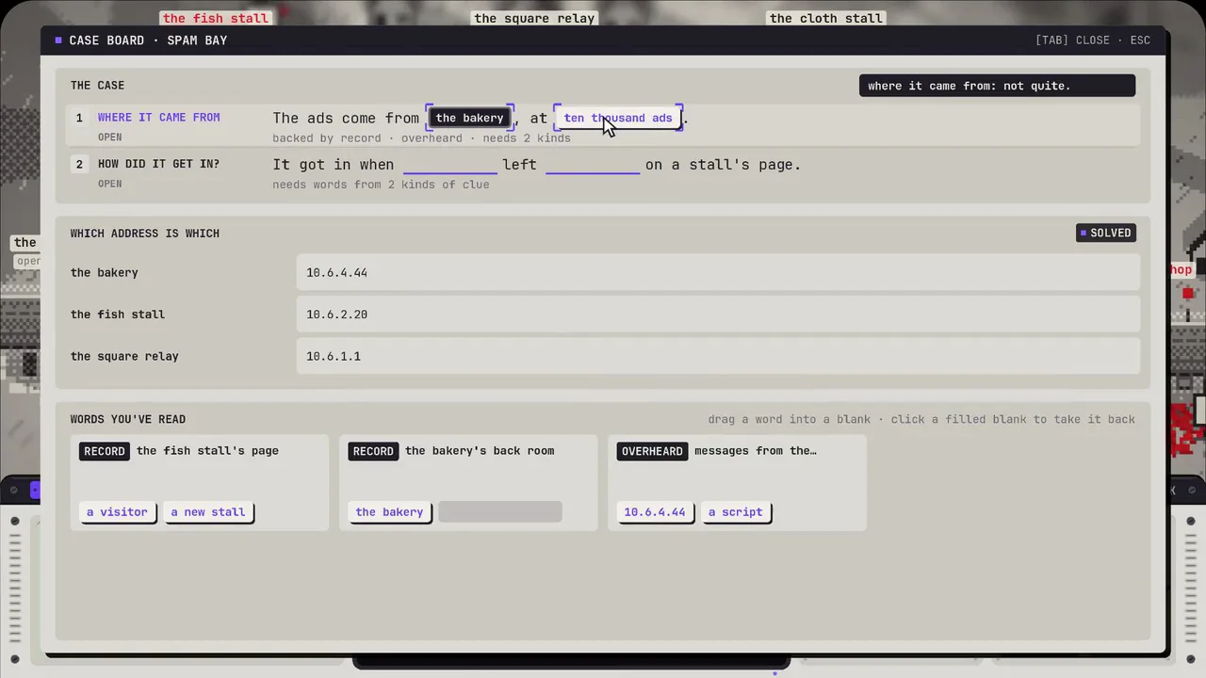Click 'the fish stall' label behind the board
This screenshot has width=1206, height=678.
(x=215, y=18)
